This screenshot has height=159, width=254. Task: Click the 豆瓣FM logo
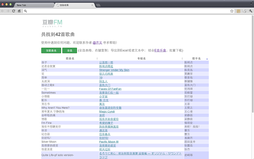52,23
